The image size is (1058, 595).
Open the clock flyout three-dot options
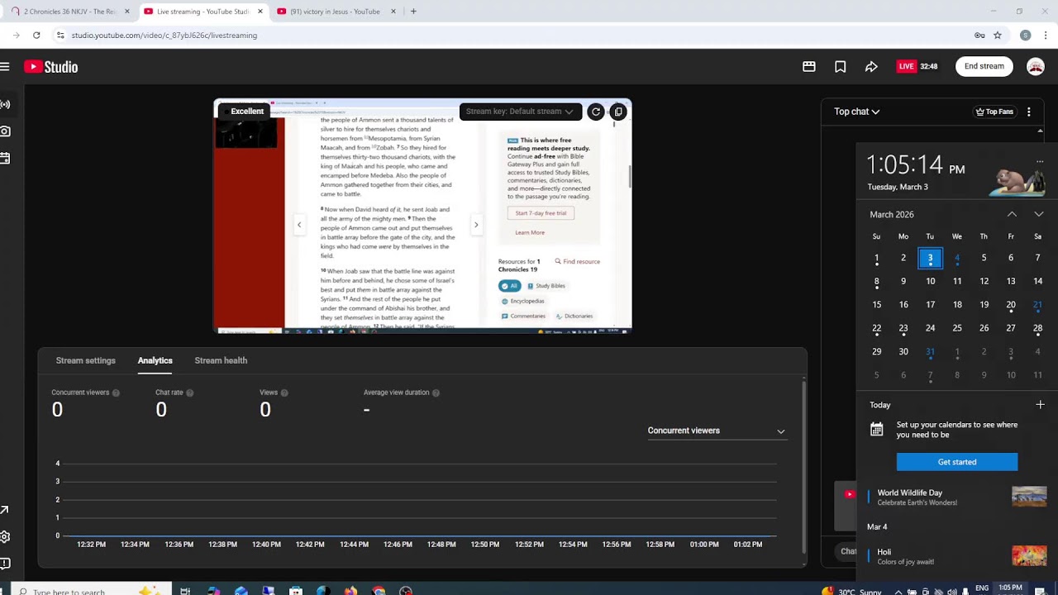point(1040,162)
